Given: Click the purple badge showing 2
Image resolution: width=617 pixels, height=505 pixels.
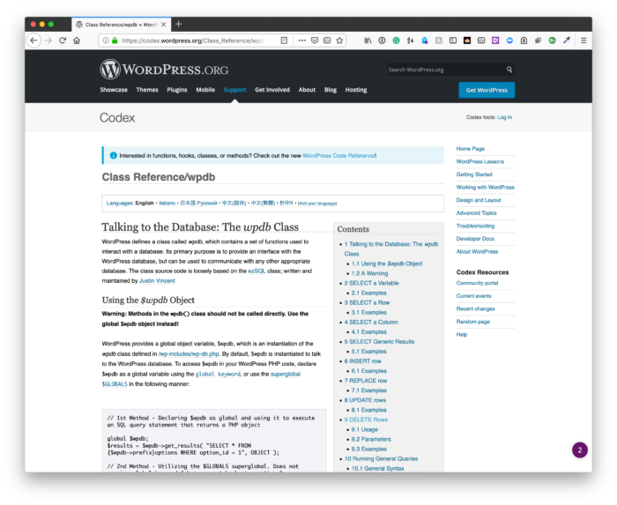Looking at the screenshot, I should pos(580,450).
